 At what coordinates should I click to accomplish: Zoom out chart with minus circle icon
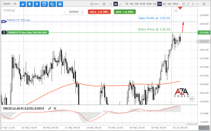pyautogui.click(x=91, y=4)
